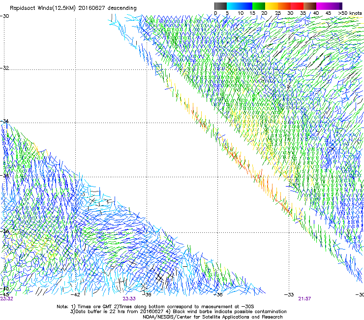This screenshot has width=364, height=320.
Task: Click the '10' label under the color legend
Action: (241, 13)
